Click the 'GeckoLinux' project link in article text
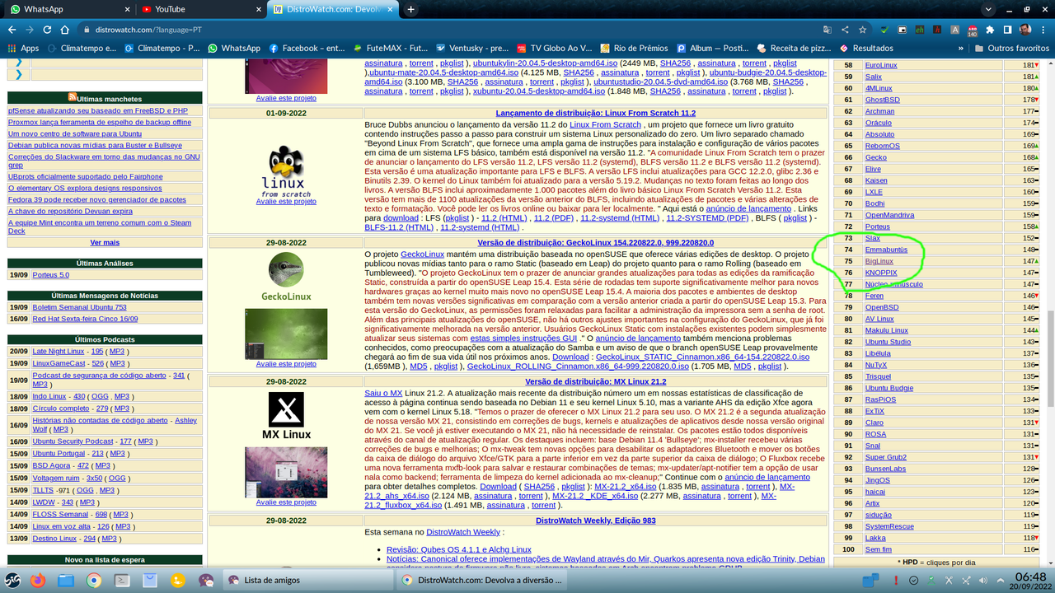Screen dimensions: 1055x593 [423, 254]
